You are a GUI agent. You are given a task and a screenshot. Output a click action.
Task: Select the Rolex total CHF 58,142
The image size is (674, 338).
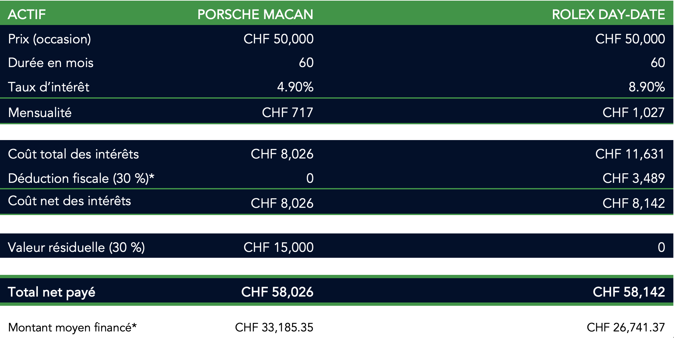(629, 292)
